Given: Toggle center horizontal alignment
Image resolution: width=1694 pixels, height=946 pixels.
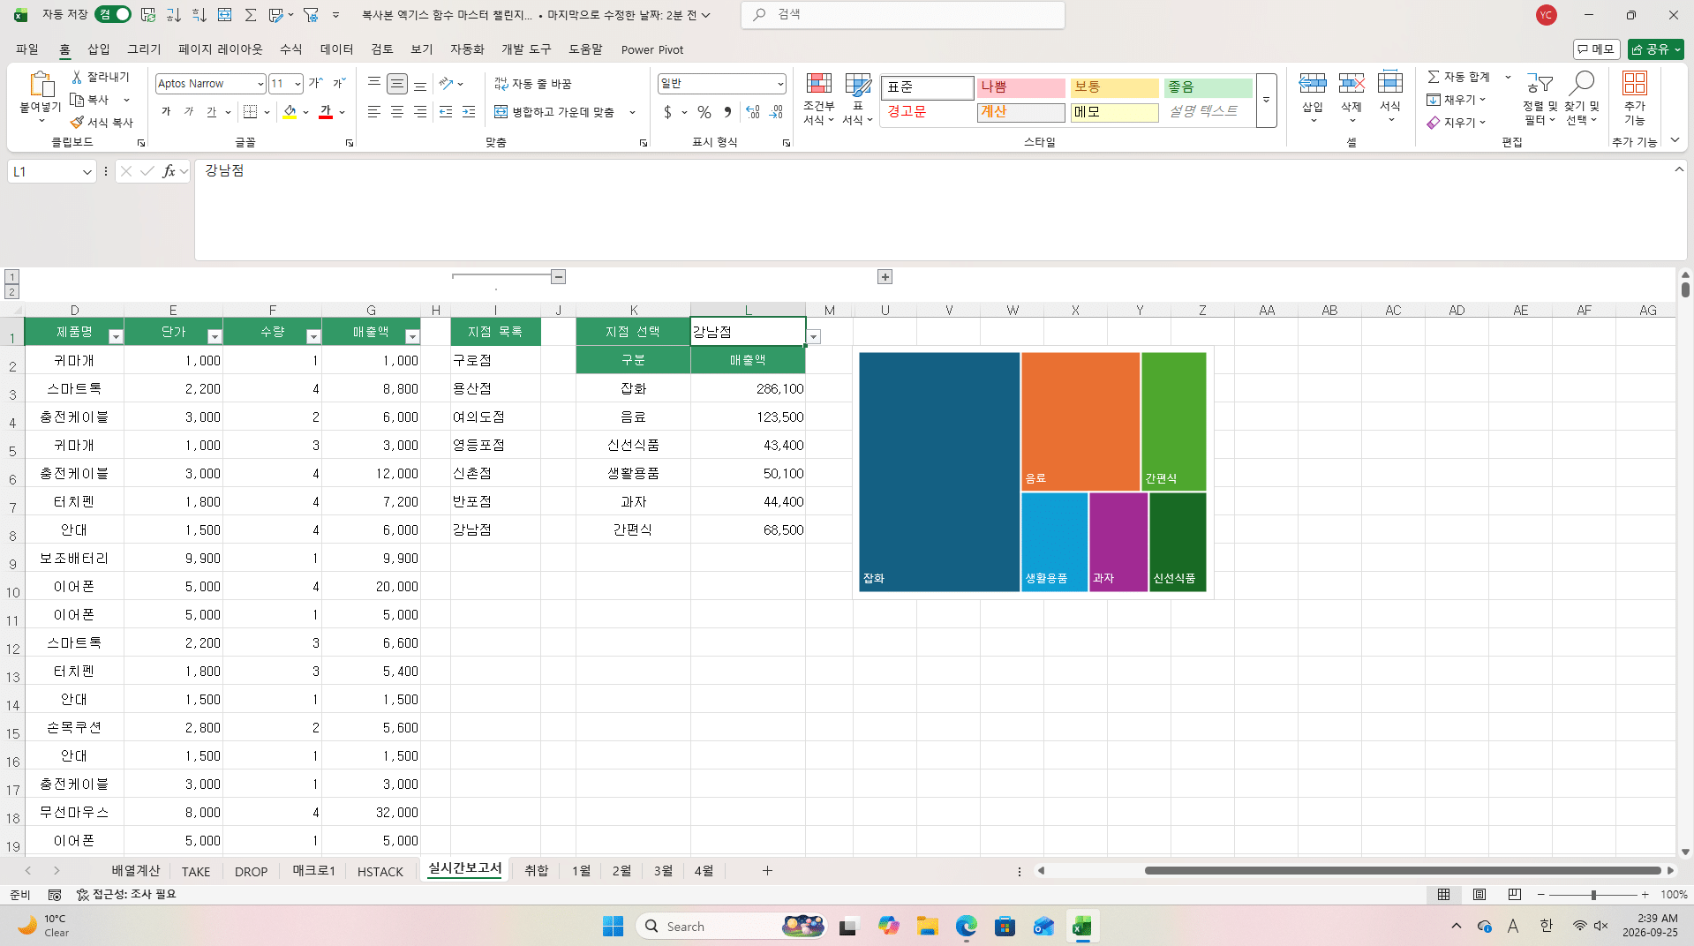Looking at the screenshot, I should pyautogui.click(x=397, y=112).
